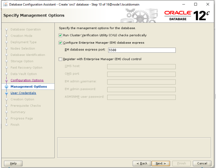Toggle Run Cluster Verification Utility checks checkbox

(x=60, y=35)
